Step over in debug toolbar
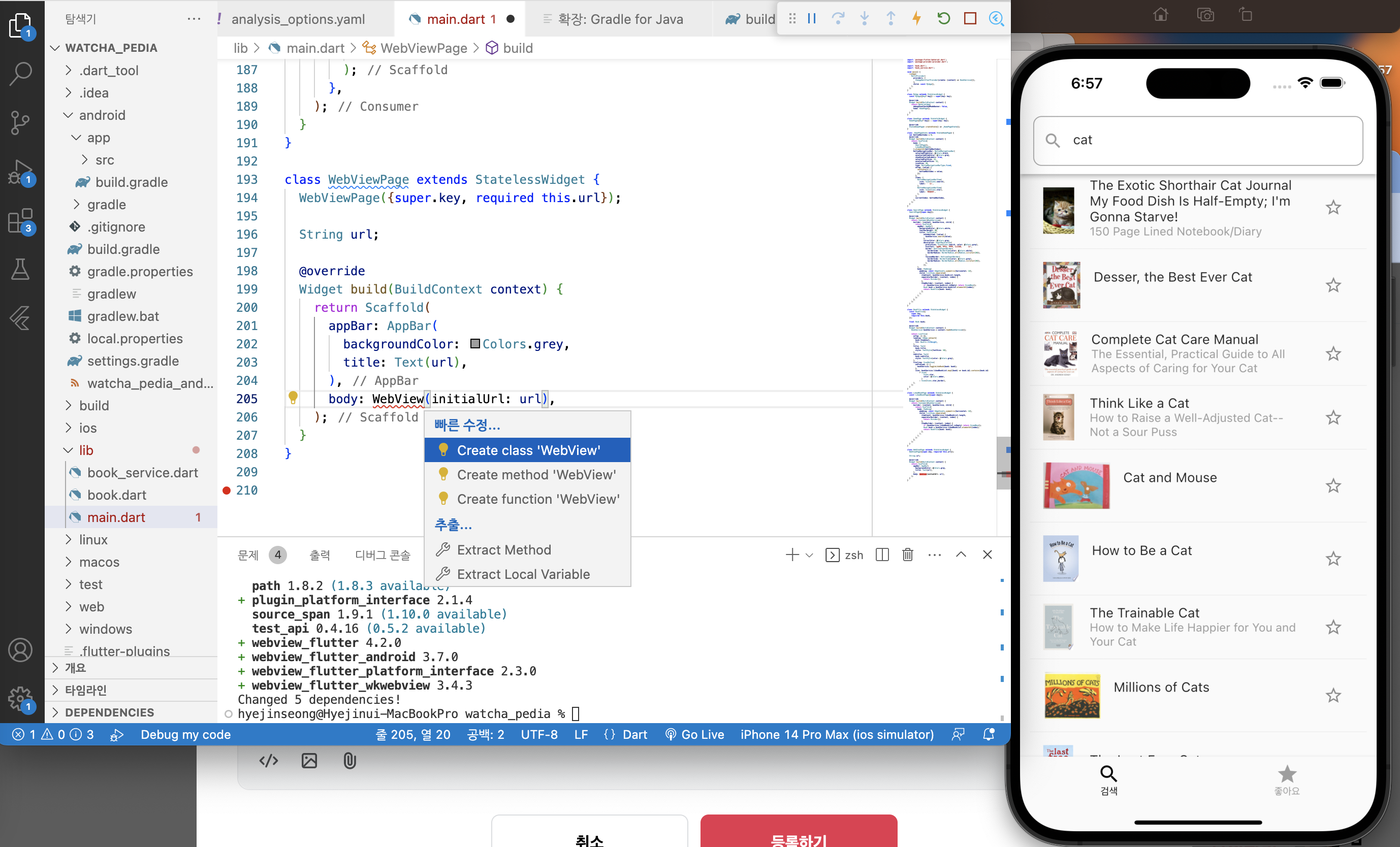 coord(838,19)
